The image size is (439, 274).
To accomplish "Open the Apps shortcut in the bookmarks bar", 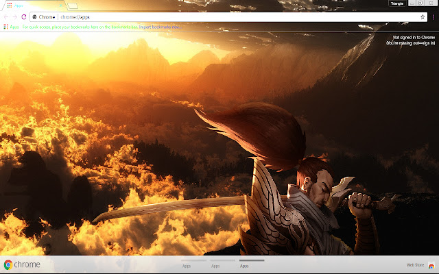I will [11, 27].
